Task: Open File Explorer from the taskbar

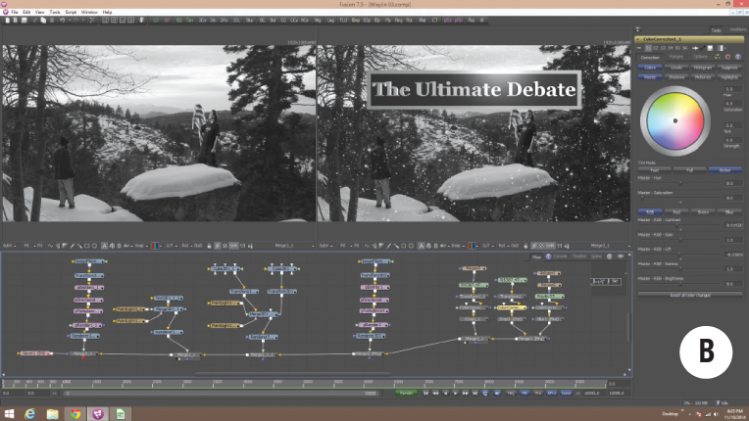Action: (x=52, y=414)
